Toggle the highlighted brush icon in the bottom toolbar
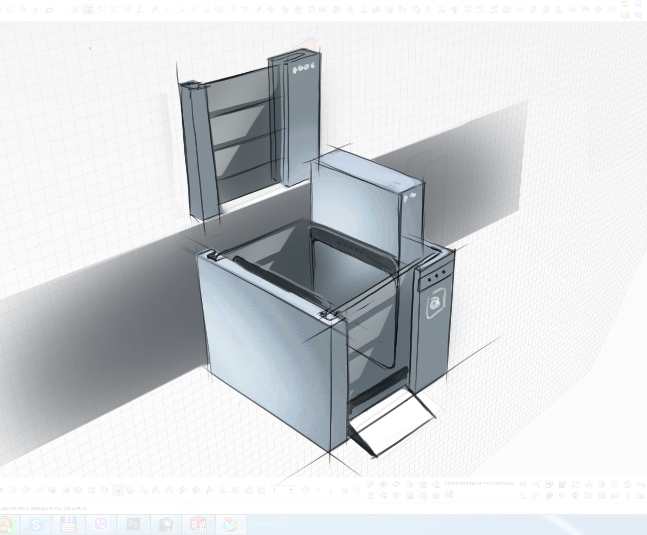 pyautogui.click(x=117, y=491)
